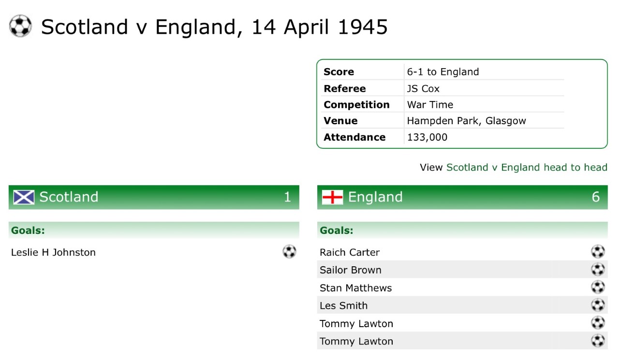Select the Stan Matthews scorer name

pyautogui.click(x=356, y=288)
